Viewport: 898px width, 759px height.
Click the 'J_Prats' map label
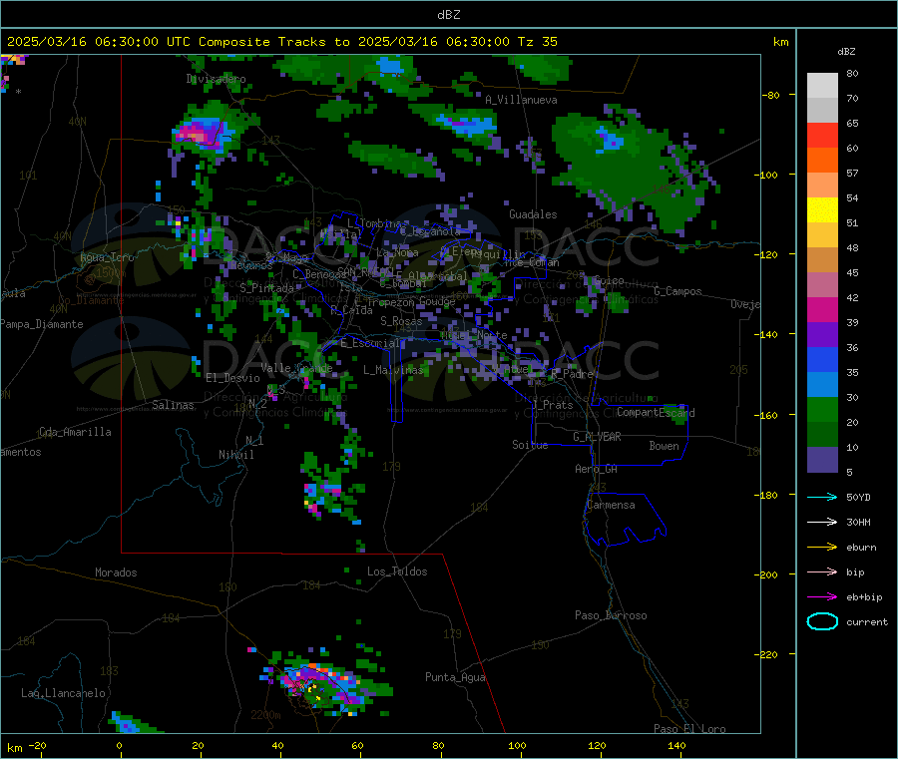point(553,405)
